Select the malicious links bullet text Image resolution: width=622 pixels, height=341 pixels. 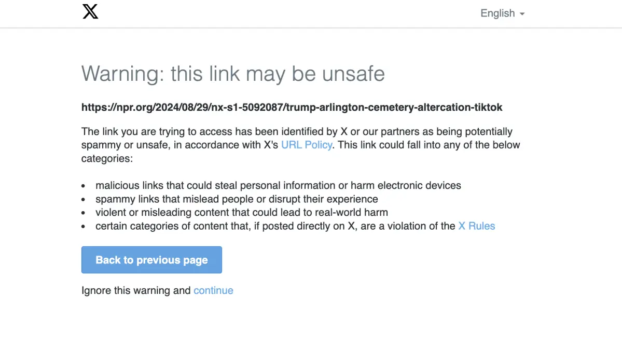coord(278,185)
